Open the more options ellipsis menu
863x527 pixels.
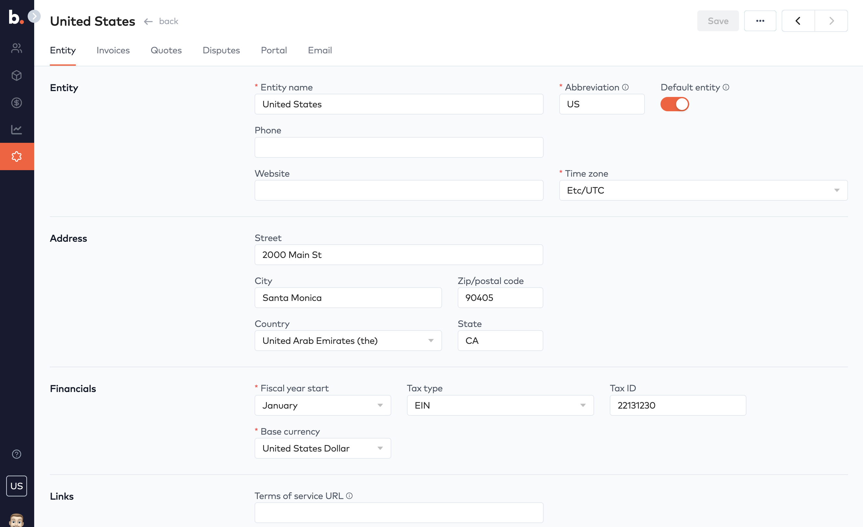pyautogui.click(x=760, y=21)
